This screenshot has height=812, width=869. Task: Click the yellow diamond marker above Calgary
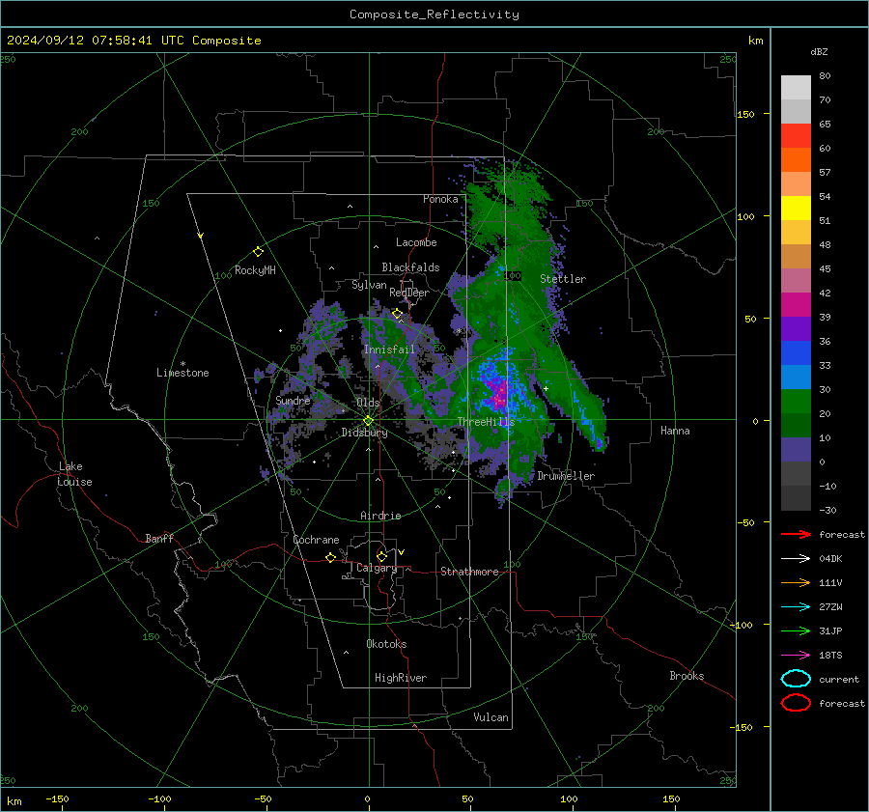381,556
